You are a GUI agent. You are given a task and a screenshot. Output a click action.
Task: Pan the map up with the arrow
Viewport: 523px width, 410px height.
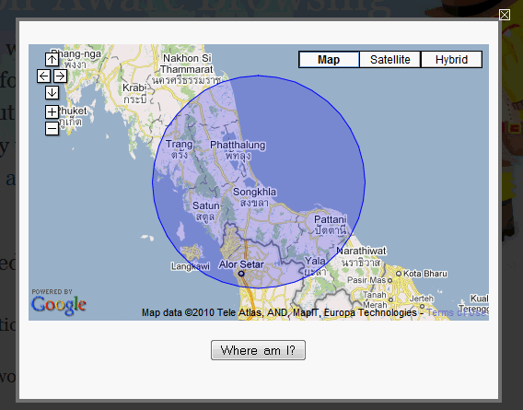tap(52, 60)
